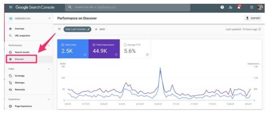Toggle the Total clicks checkbox
267x114 pixels.
pyautogui.click(x=63, y=45)
